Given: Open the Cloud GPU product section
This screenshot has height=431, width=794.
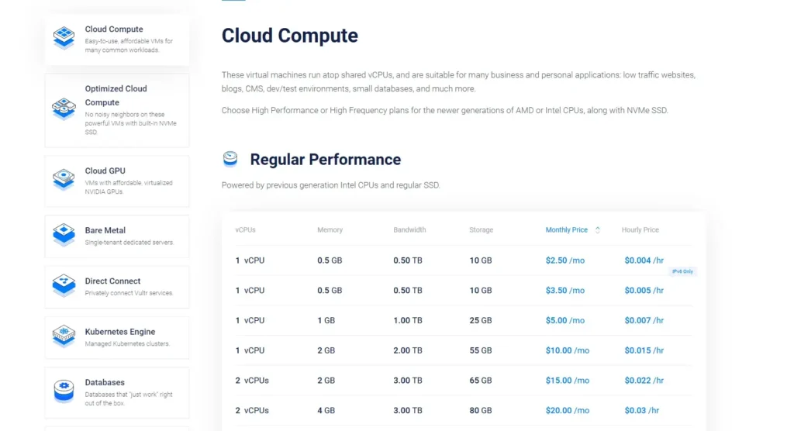Looking at the screenshot, I should pos(117,181).
